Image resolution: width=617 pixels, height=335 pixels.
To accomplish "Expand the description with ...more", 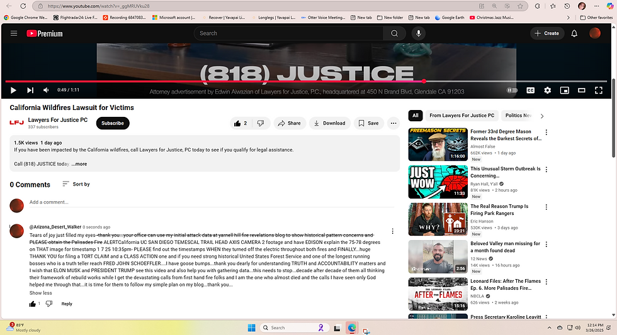I will [79, 164].
